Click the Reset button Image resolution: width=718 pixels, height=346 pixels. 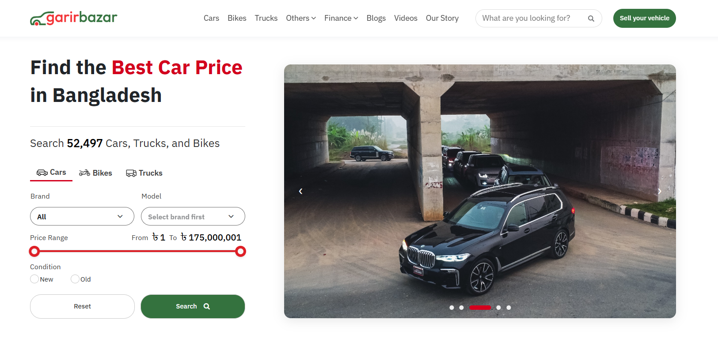click(x=82, y=306)
